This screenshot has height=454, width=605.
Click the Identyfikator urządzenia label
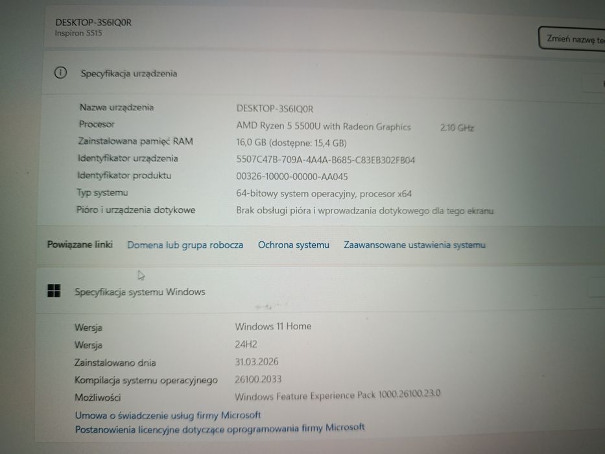point(128,158)
